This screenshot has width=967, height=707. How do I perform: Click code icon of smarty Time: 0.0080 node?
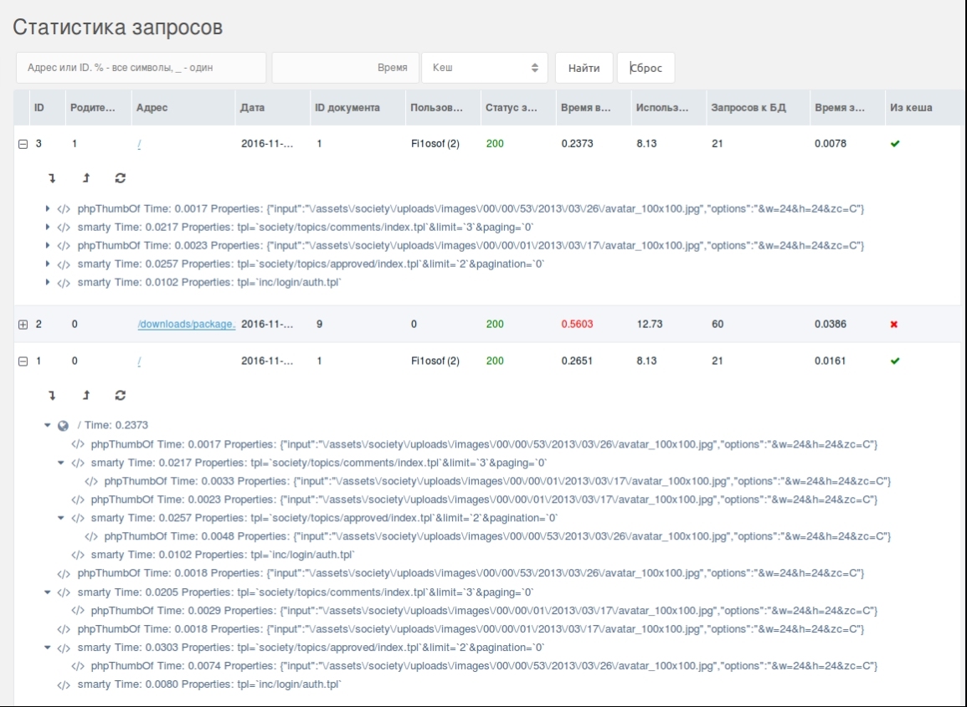point(63,685)
